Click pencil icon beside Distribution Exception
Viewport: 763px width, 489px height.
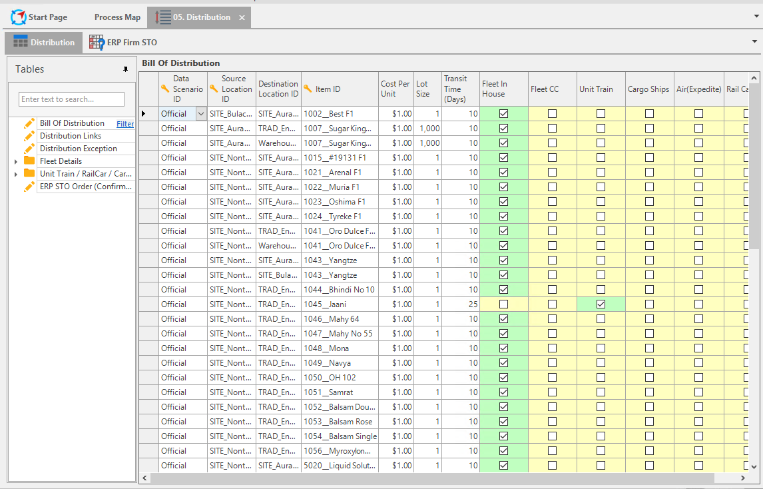[x=29, y=149]
